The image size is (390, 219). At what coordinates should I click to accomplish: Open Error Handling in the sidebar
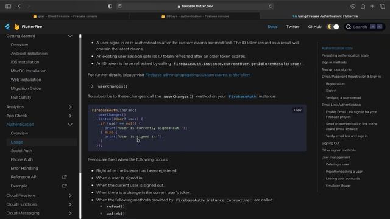(x=24, y=168)
